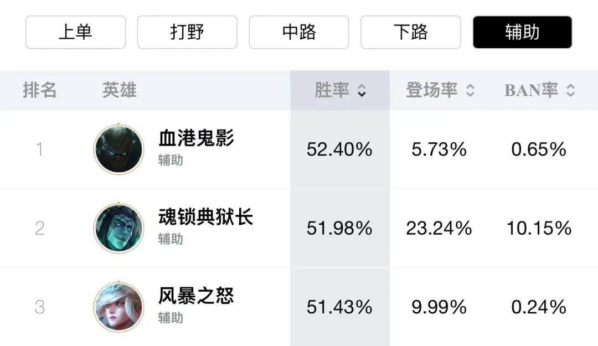Sort by 登场率 using its arrow icon

point(470,90)
